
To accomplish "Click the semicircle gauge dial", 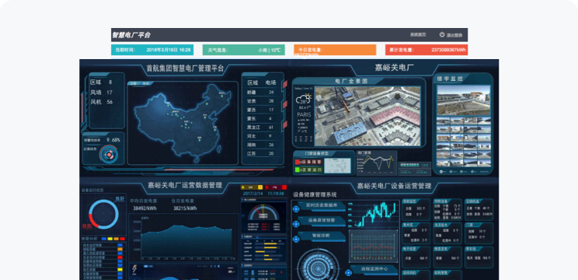I will tap(263, 213).
